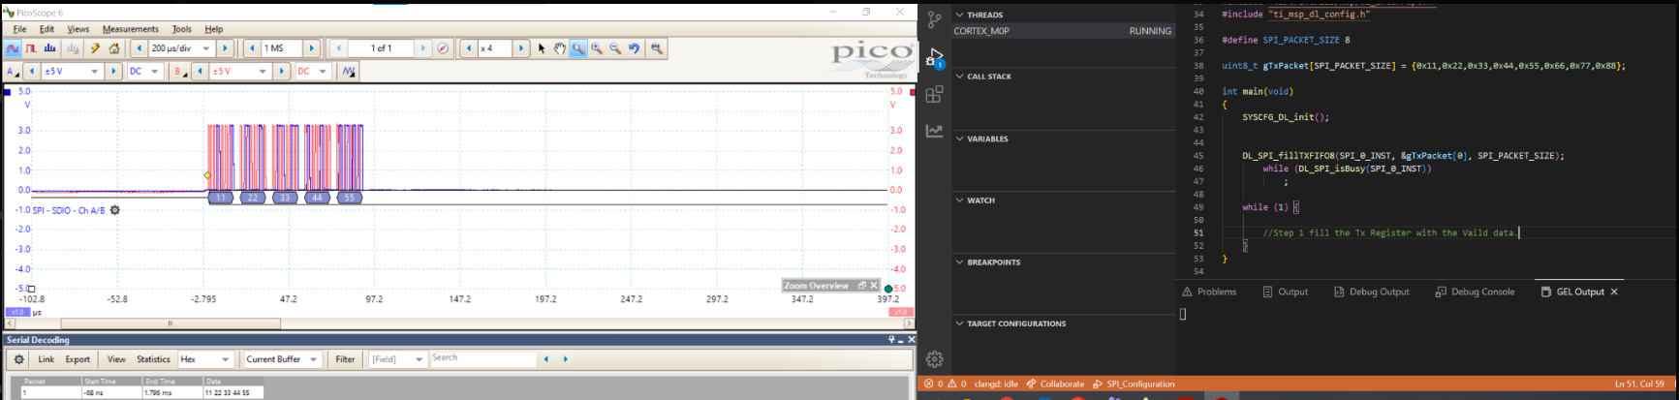Viewport: 1679px width, 400px height.
Task: Open the Views menu
Action: [78, 29]
